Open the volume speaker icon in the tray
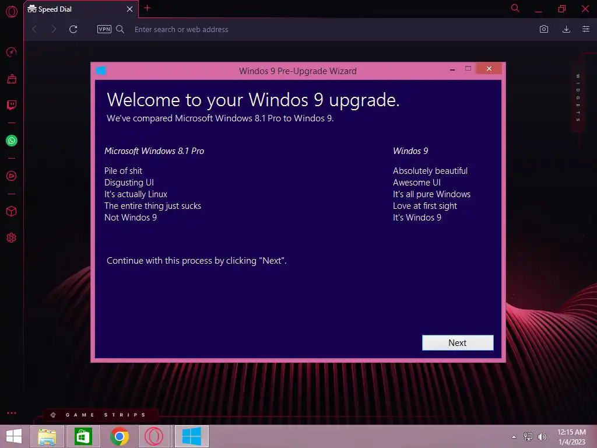The height and width of the screenshot is (448, 597). pos(542,436)
